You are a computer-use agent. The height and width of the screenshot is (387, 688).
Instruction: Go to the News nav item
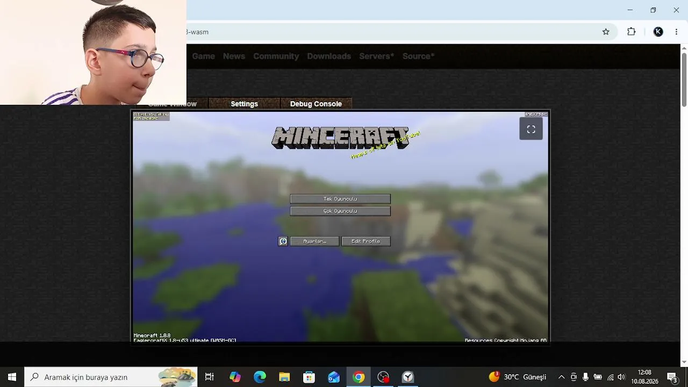point(234,56)
